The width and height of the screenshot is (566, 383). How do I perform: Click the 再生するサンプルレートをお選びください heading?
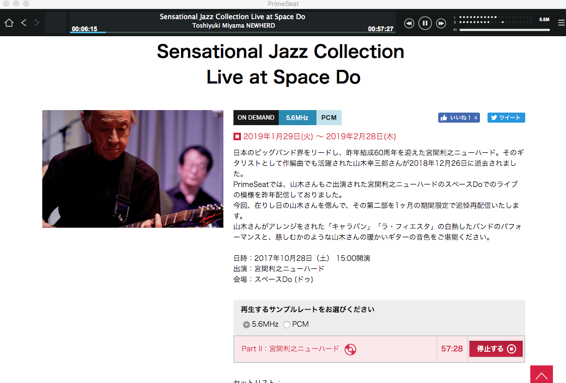pos(307,310)
